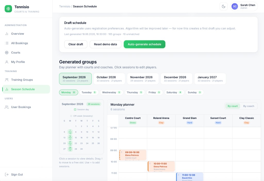Click the Sarah Chen user name
The image size is (264, 181).
248,5
